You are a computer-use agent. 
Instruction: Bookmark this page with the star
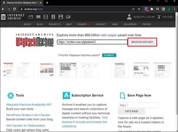[x=139, y=9]
